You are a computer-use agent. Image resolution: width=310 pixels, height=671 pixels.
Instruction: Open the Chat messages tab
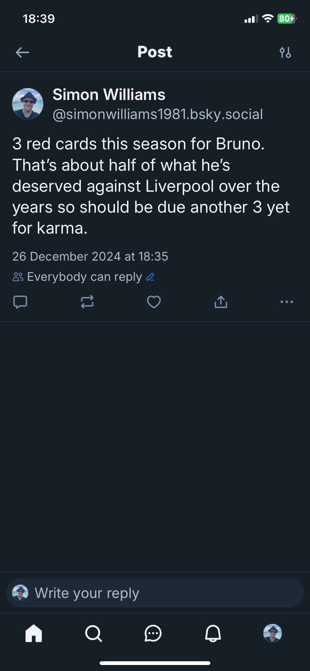[153, 634]
